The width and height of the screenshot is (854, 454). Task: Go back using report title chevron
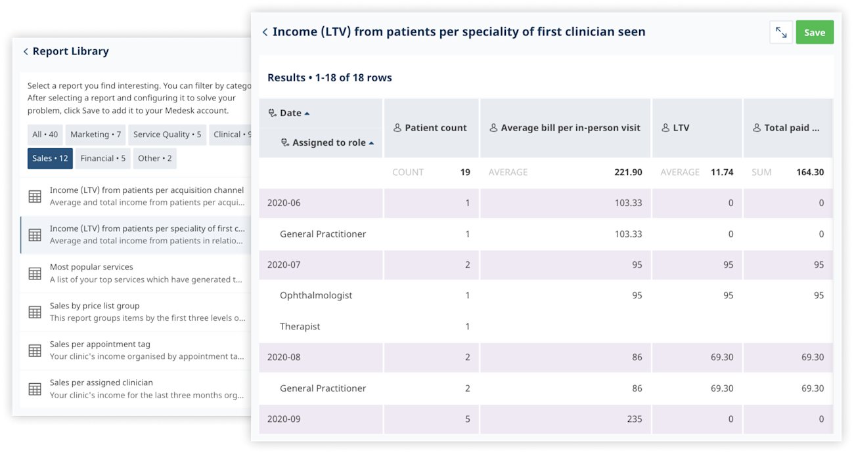point(265,32)
